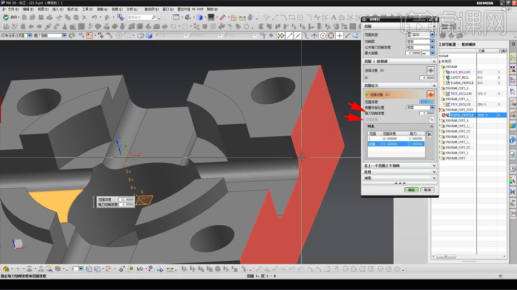Select the line sketch tool icon
The width and height of the screenshot is (517, 290).
click(x=275, y=17)
